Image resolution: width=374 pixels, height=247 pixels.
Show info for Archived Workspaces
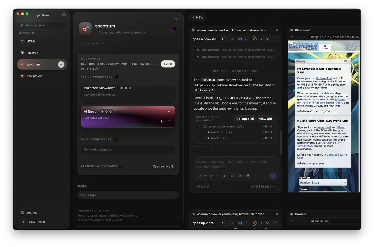pos(121,166)
